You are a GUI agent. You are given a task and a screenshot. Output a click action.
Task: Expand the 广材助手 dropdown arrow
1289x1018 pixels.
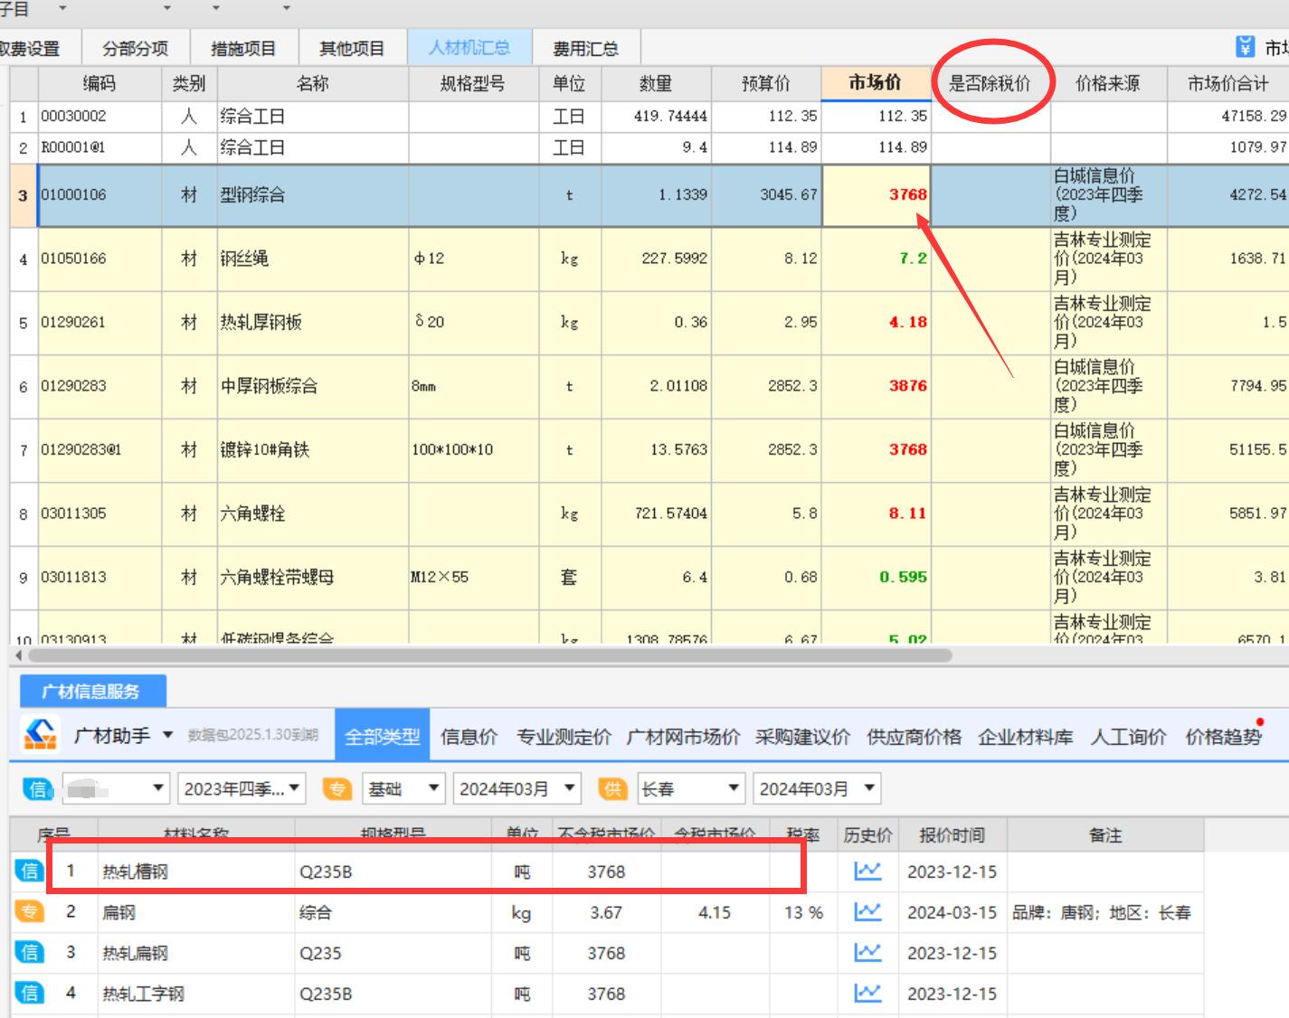(x=167, y=735)
